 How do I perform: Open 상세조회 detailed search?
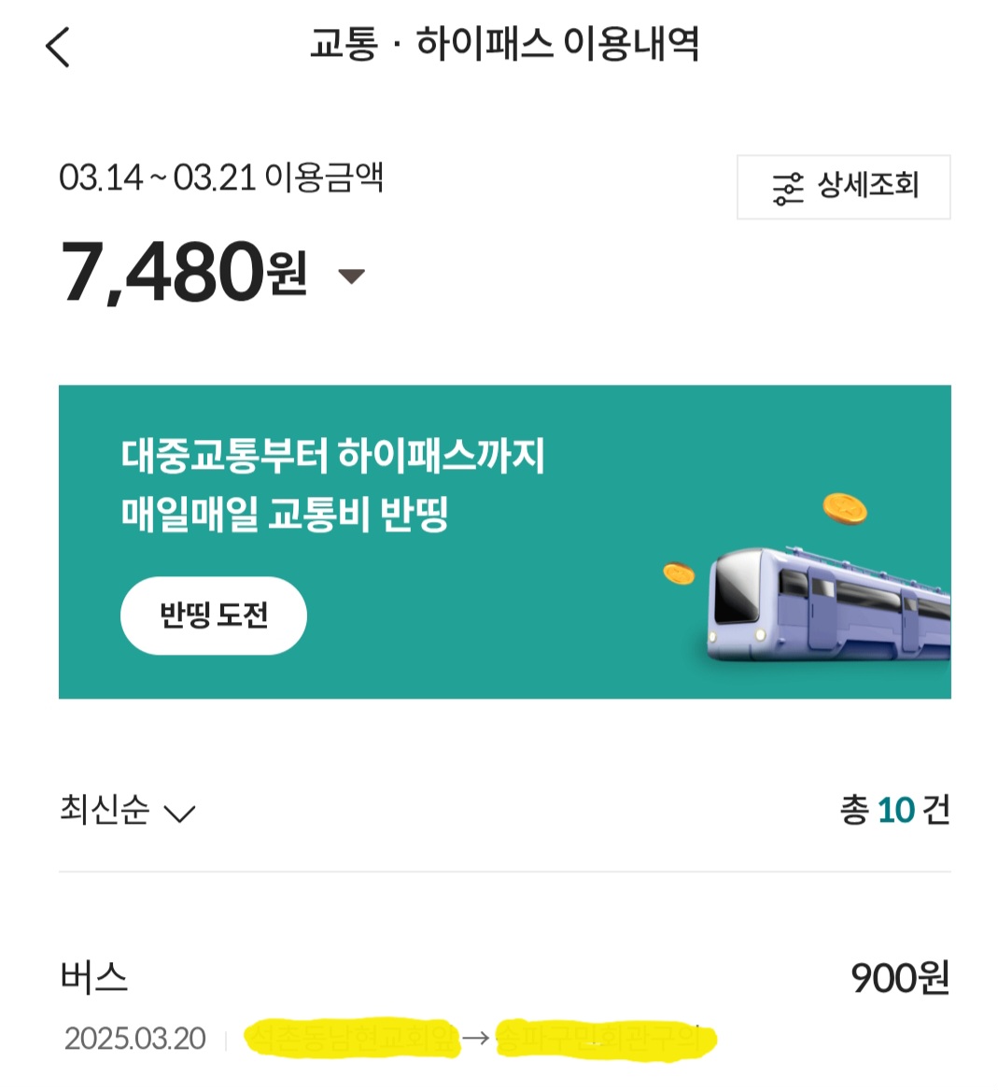tap(844, 187)
